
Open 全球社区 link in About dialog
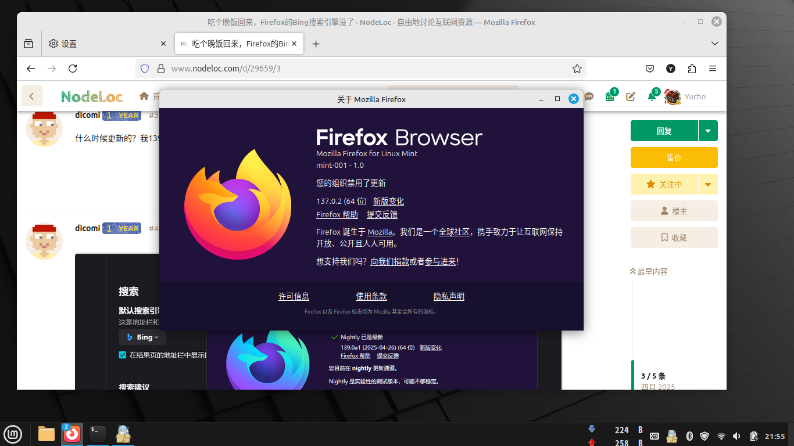454,232
